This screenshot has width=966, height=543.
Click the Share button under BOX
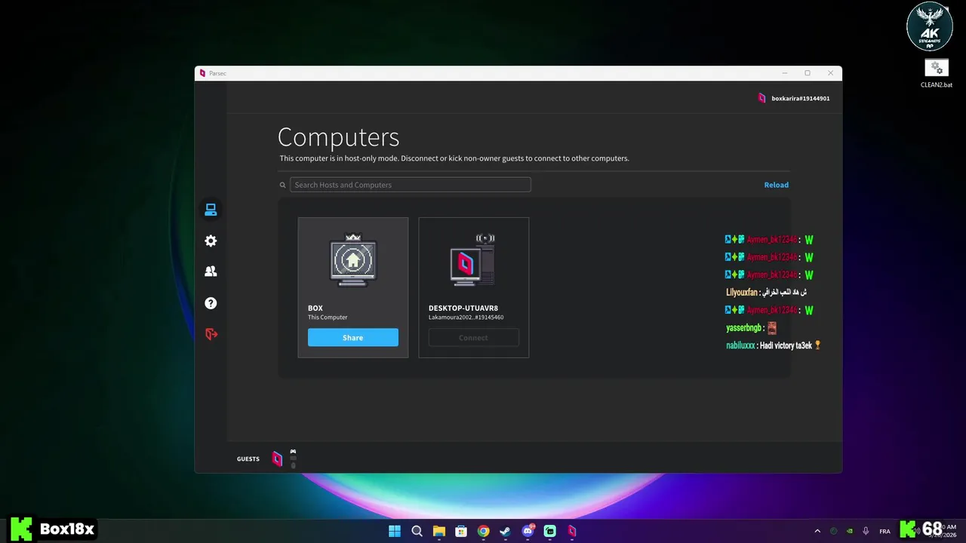click(x=353, y=338)
